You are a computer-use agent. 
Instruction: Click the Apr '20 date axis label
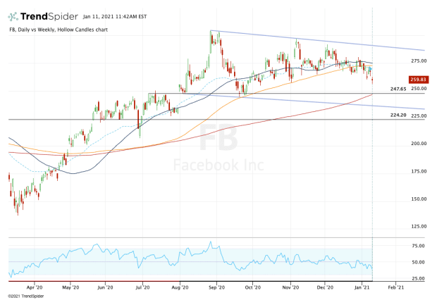click(x=35, y=287)
